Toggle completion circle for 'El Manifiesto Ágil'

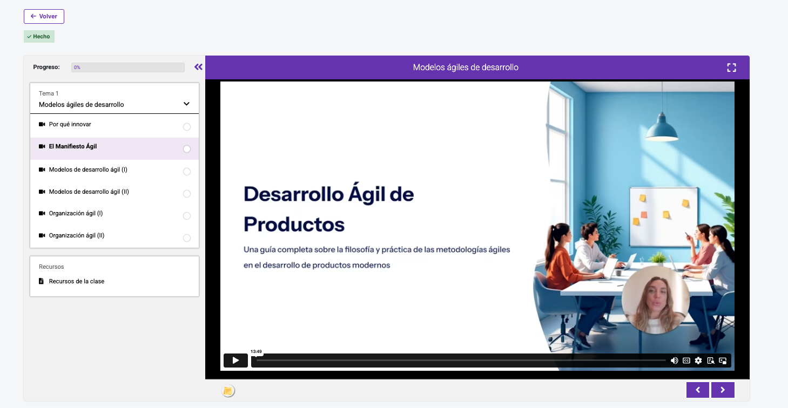coord(187,149)
